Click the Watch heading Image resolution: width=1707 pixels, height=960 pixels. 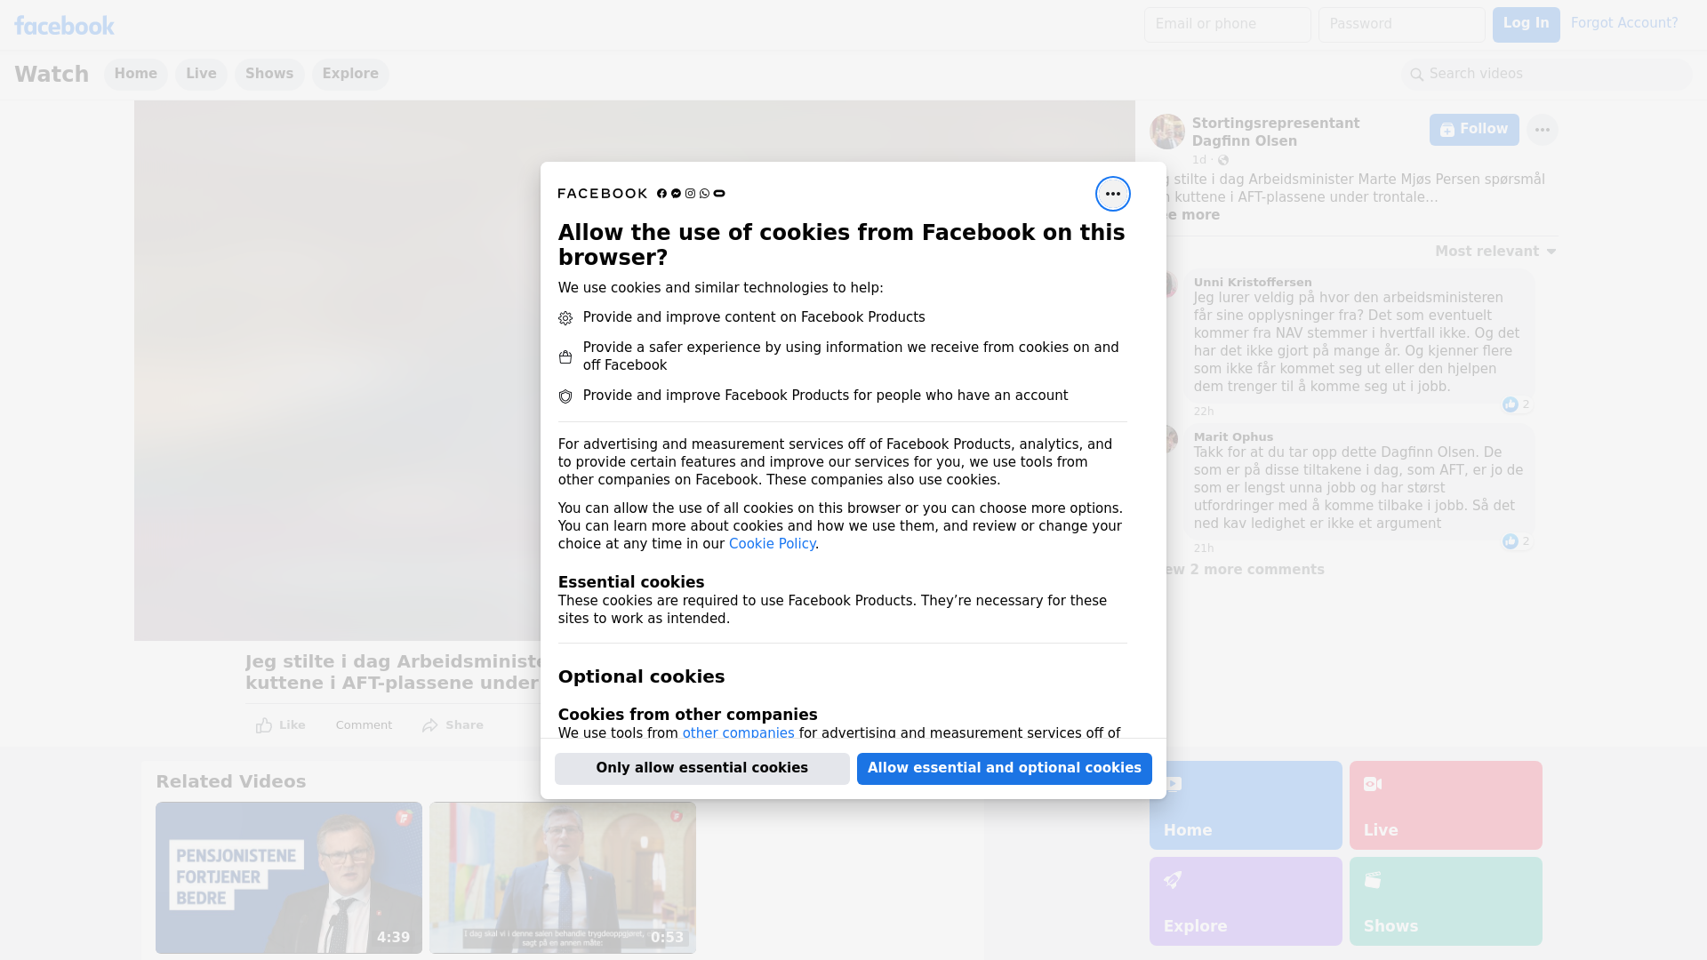click(52, 75)
